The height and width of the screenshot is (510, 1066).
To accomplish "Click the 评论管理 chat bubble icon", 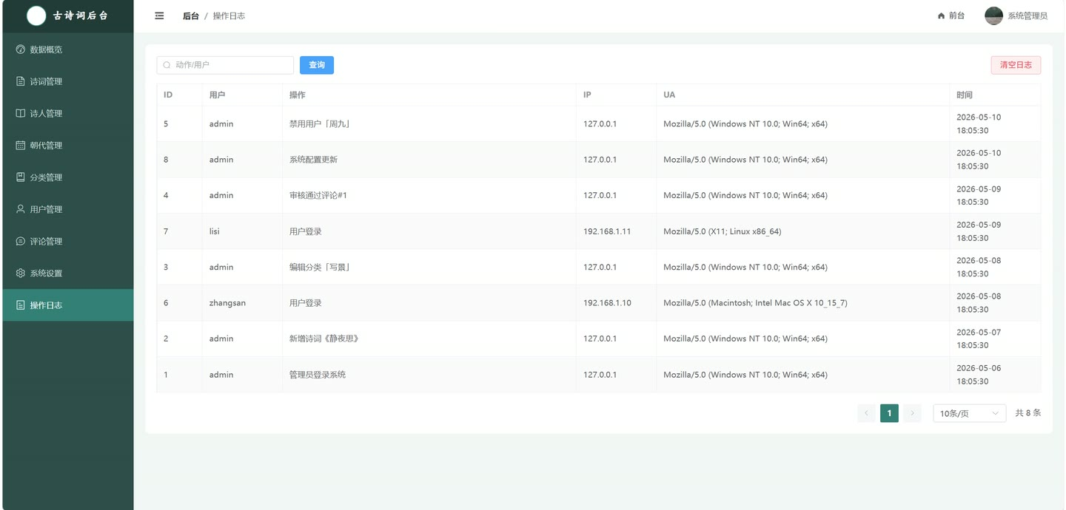I will (x=21, y=241).
